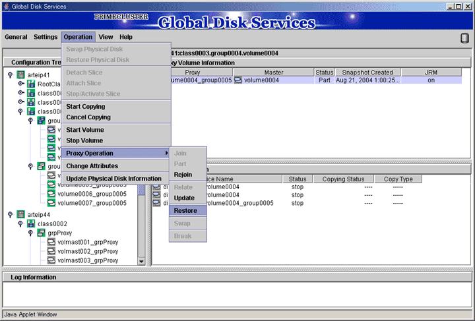The image size is (475, 321).
Task: Click volmast003_grpProxy volume icon
Action: point(51,260)
